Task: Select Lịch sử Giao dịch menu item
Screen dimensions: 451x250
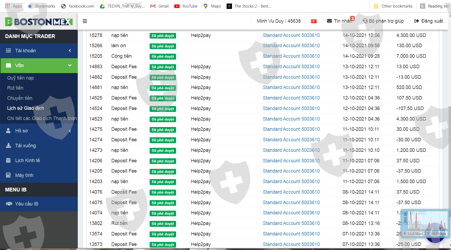Action: tap(25, 108)
